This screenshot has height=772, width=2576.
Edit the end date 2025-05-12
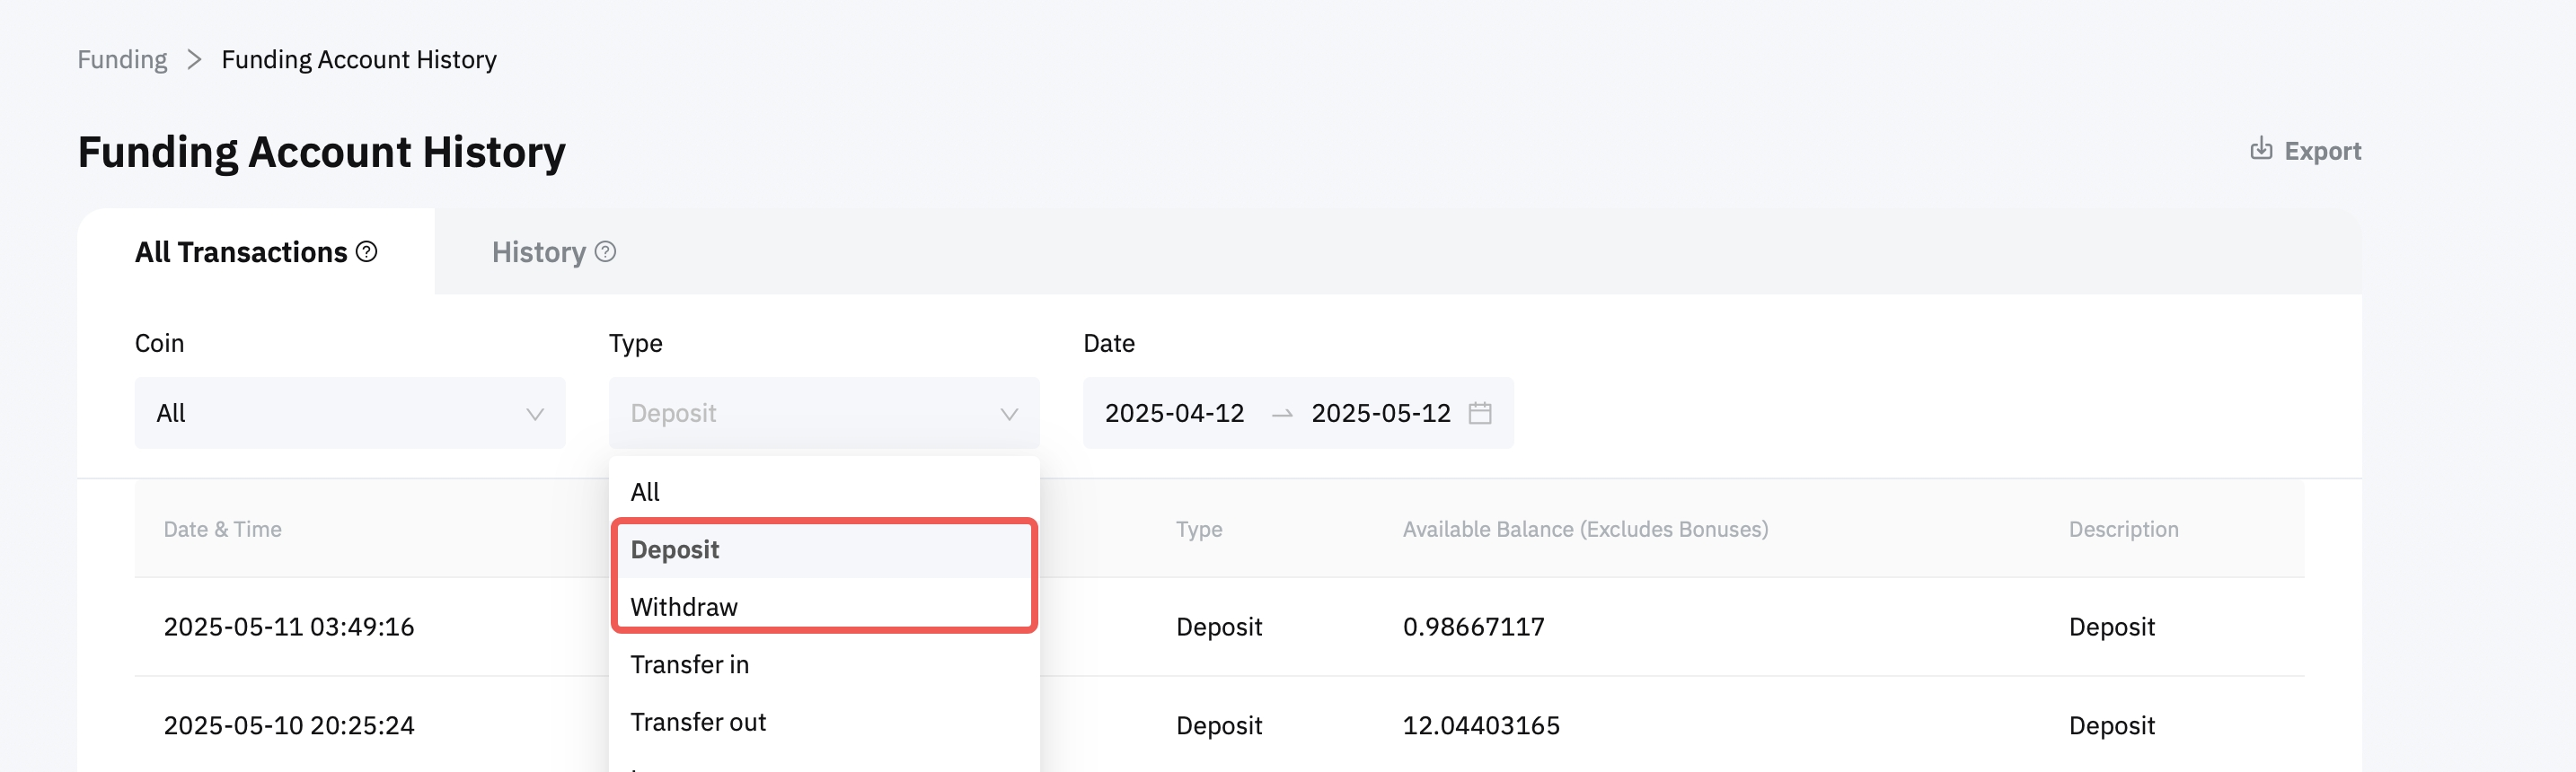click(1380, 413)
